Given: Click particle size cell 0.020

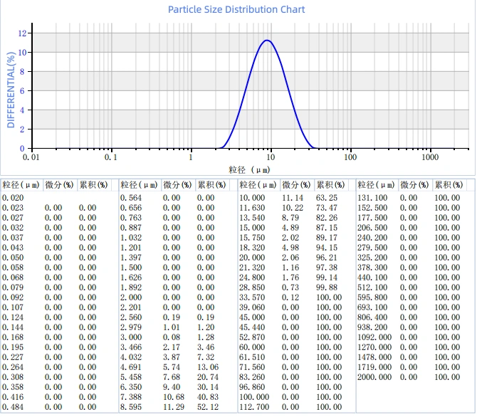Looking at the screenshot, I should (13, 198).
